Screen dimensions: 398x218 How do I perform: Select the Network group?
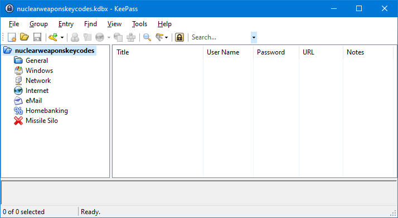[x=38, y=81]
